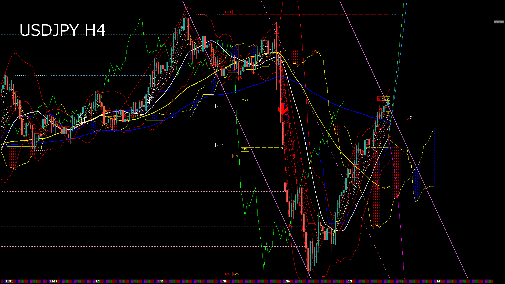Select the orange LWH level label
Image resolution: width=505 pixels, height=284 pixels.
tap(236, 156)
